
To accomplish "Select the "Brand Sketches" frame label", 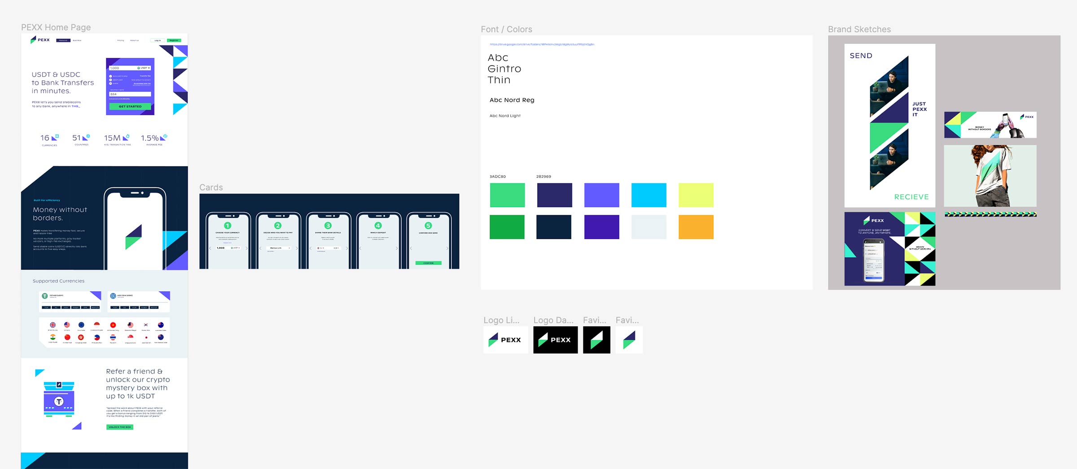I will pos(859,29).
